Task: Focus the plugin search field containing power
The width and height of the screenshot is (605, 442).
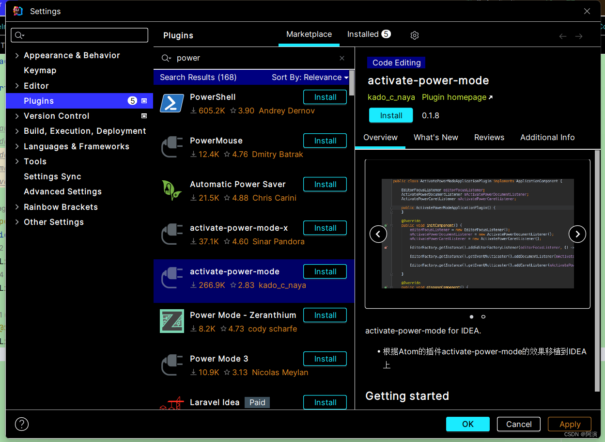Action: pos(254,58)
